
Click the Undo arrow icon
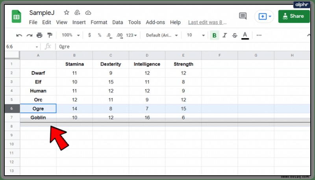tap(19, 35)
